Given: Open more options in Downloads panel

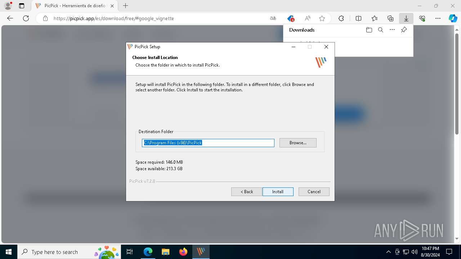Looking at the screenshot, I should pos(392,30).
